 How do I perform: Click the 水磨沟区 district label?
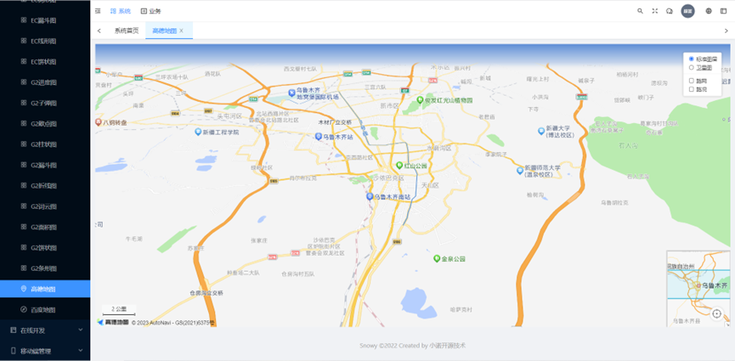pyautogui.click(x=438, y=148)
